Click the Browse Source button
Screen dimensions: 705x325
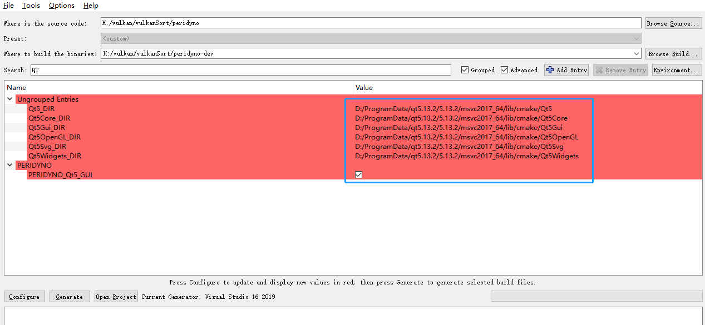coord(673,23)
